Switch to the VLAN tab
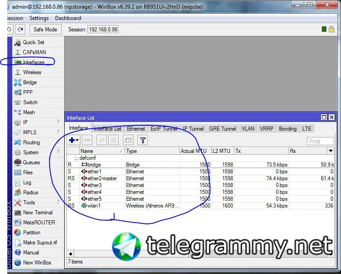The image size is (341, 274). pos(248,129)
